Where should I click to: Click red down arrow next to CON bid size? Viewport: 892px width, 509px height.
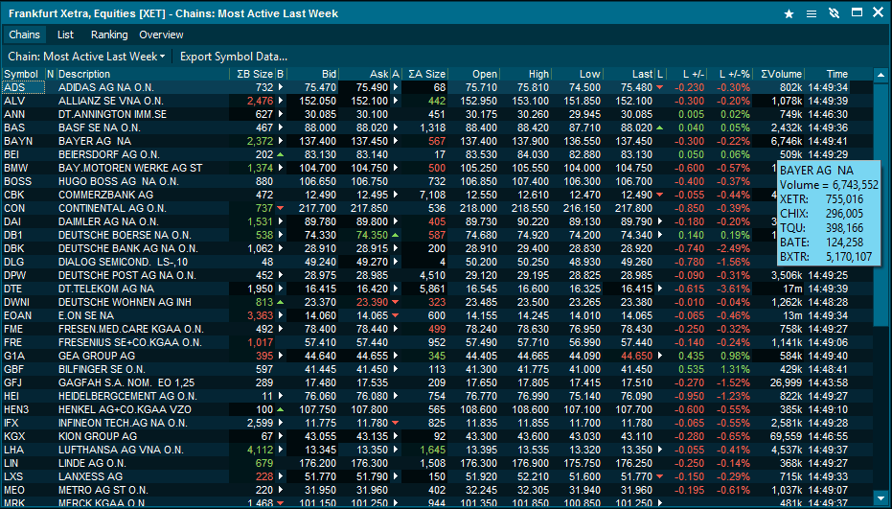[280, 208]
